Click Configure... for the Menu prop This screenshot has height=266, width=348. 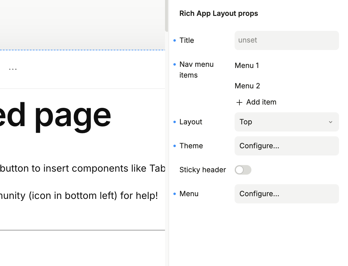tap(286, 194)
